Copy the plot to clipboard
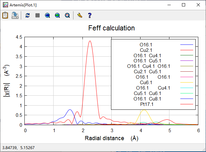The height and width of the screenshot is (152, 206). 5,15
